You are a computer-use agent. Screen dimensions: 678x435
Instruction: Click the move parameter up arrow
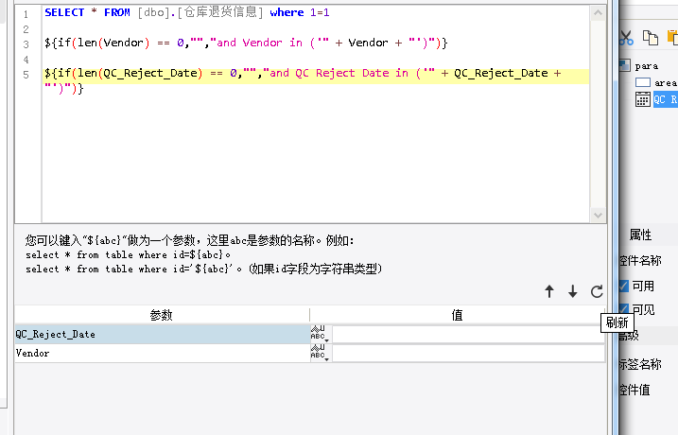tap(549, 291)
